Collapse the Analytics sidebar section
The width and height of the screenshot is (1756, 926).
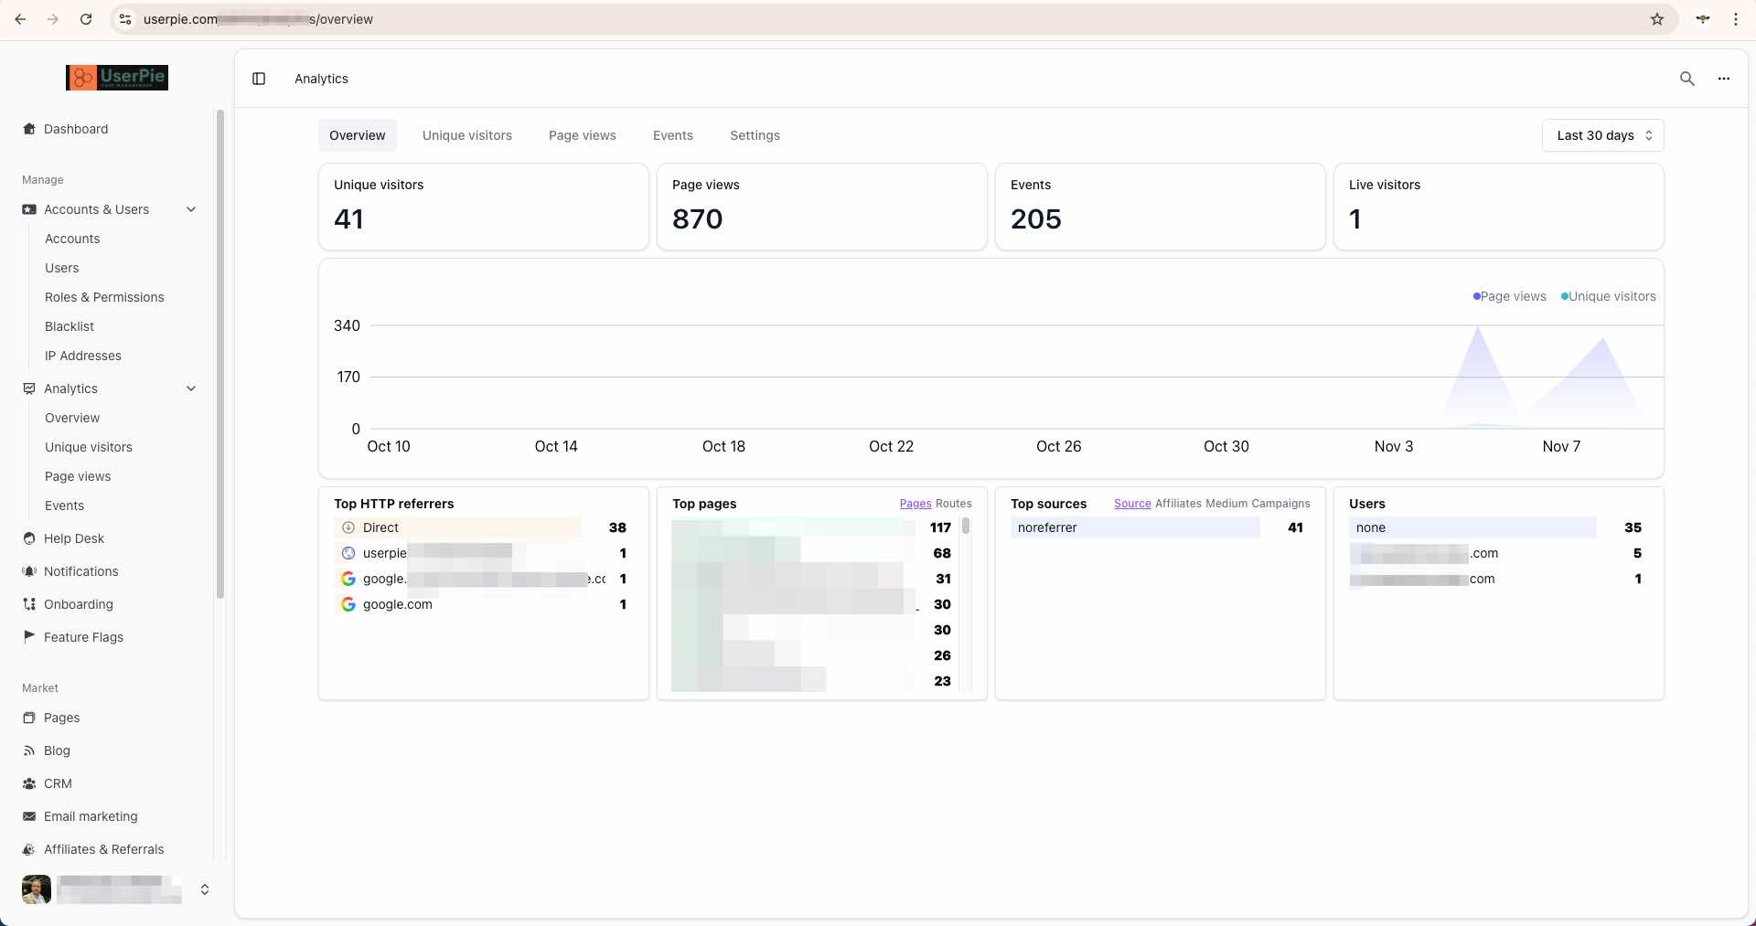click(x=191, y=388)
